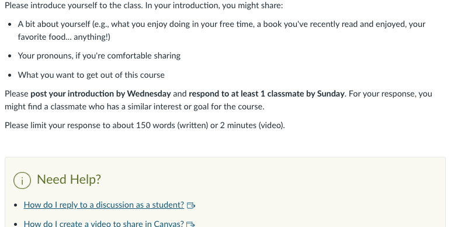Click the info icon beside Need Help
Image resolution: width=454 pixels, height=227 pixels.
click(22, 180)
